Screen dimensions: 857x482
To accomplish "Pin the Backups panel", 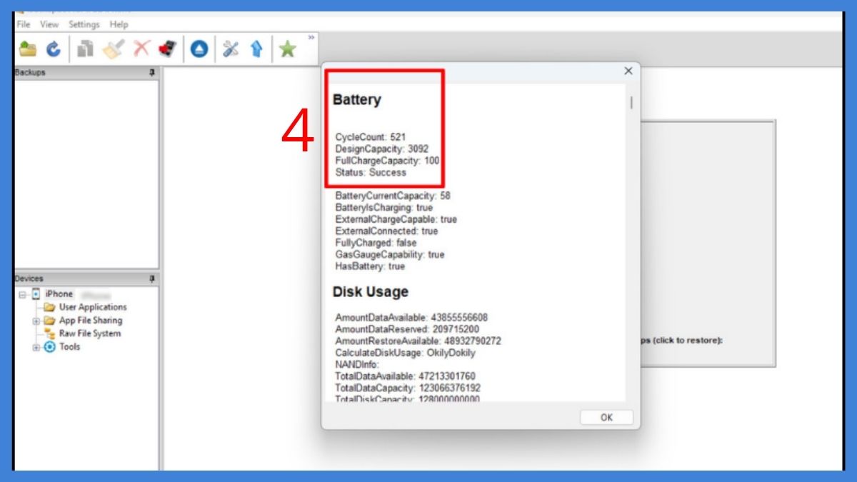I will click(151, 73).
